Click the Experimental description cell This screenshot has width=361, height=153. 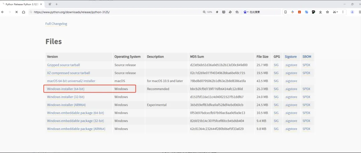(156, 105)
